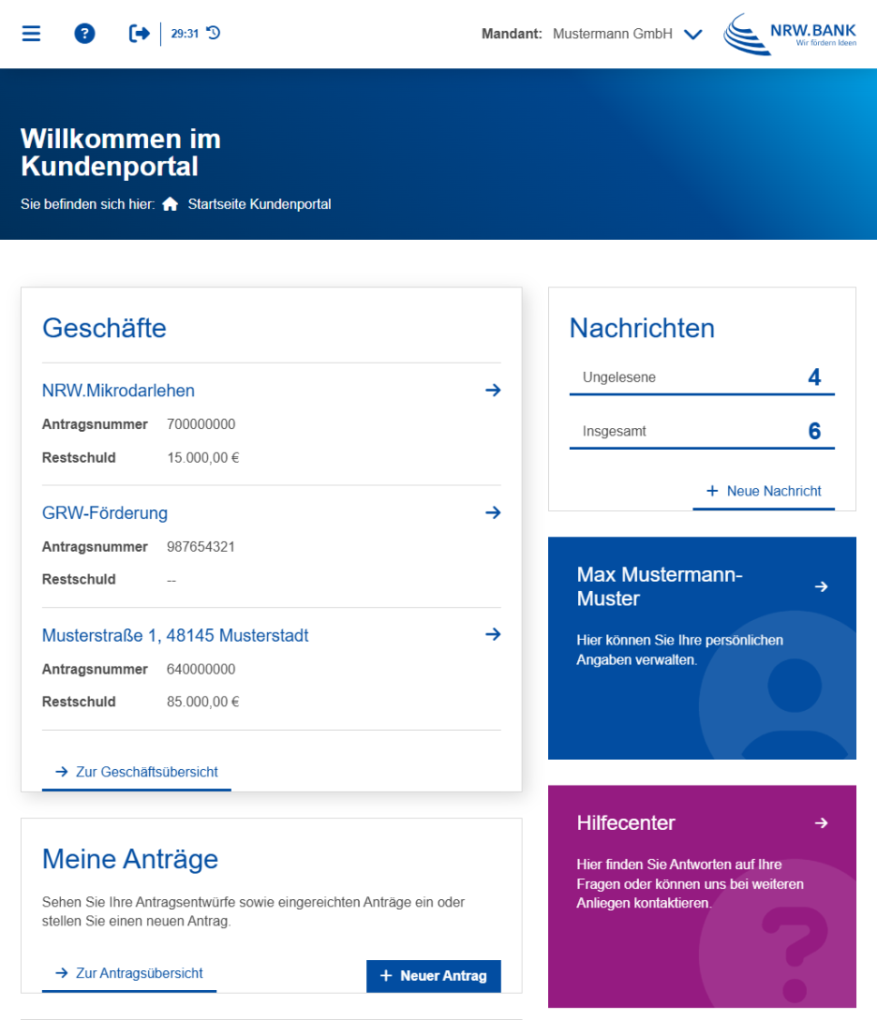Reset session timer with clock icon
The height and width of the screenshot is (1020, 877).
214,33
